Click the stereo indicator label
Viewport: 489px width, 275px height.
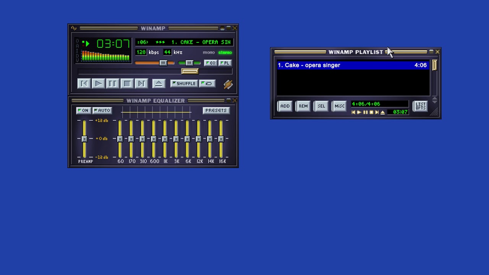225,52
